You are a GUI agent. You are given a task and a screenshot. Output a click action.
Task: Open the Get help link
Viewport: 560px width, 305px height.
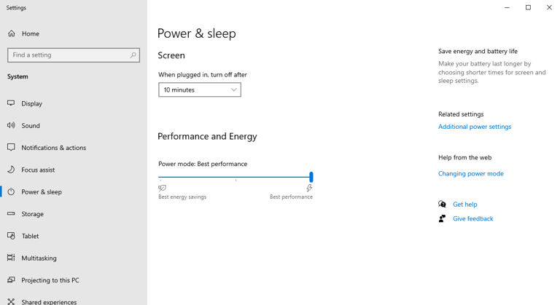465,205
